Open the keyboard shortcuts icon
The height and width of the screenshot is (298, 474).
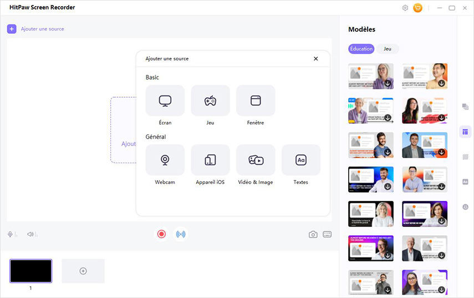click(x=327, y=234)
